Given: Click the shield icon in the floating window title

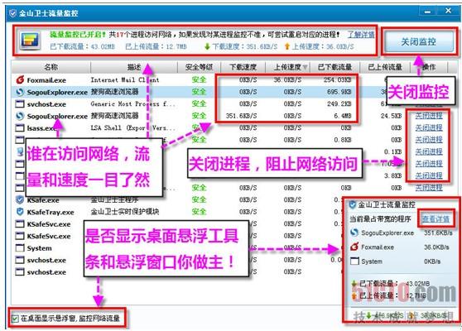Looking at the screenshot, I should tap(353, 204).
